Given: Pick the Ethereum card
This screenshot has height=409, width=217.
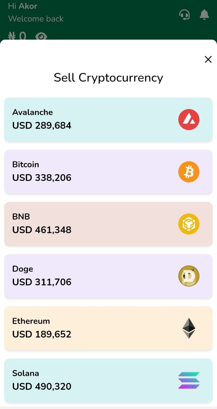Looking at the screenshot, I should tap(96, 328).
